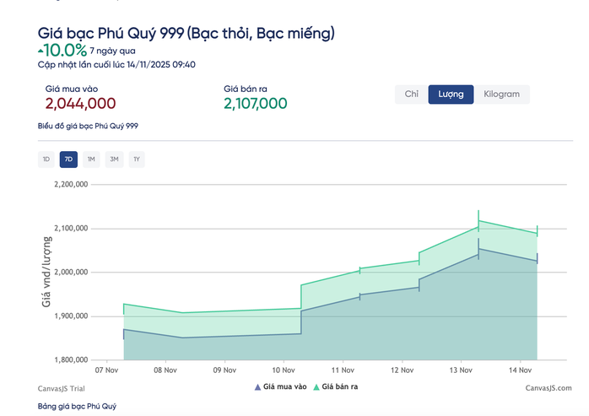Screen dimensions: 589x416
Task: Show the 1D chart range
Action: pos(46,159)
